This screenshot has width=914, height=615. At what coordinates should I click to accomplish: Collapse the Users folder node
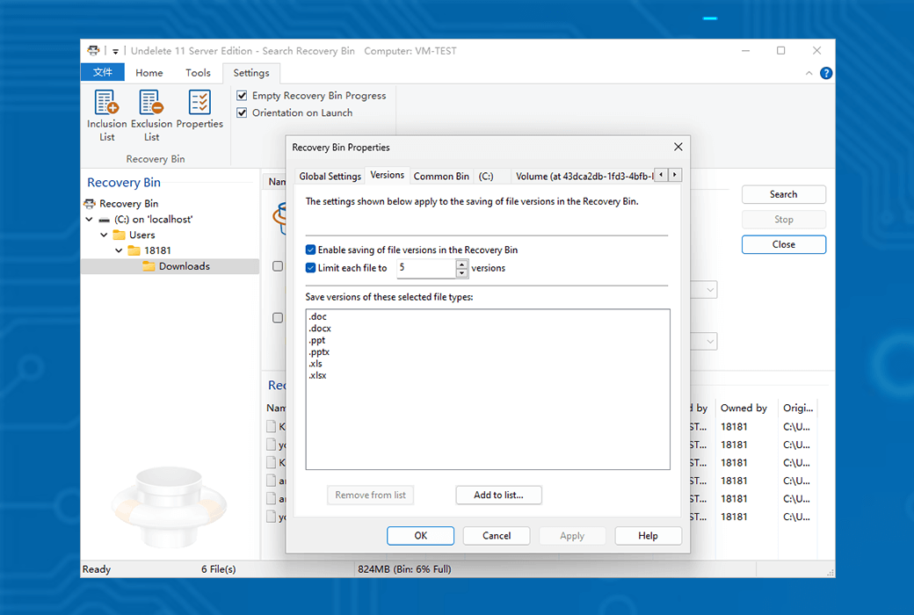[105, 235]
